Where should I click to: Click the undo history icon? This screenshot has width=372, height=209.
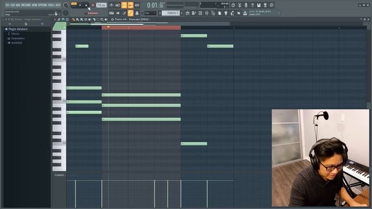(x=233, y=5)
